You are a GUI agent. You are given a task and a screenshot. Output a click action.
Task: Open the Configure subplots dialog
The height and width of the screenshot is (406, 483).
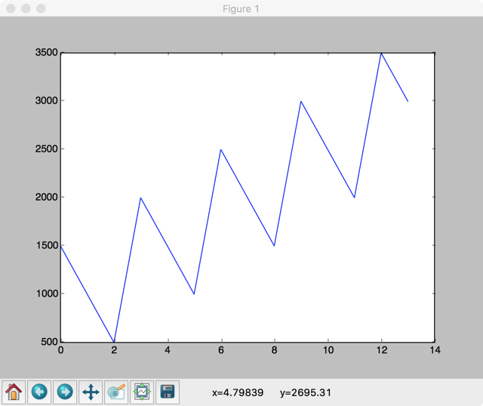coord(142,392)
